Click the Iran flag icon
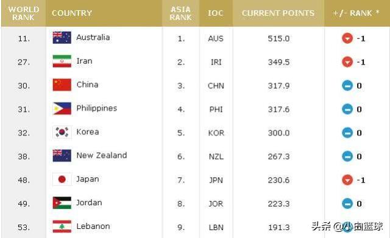The image size is (390, 238). click(x=62, y=61)
